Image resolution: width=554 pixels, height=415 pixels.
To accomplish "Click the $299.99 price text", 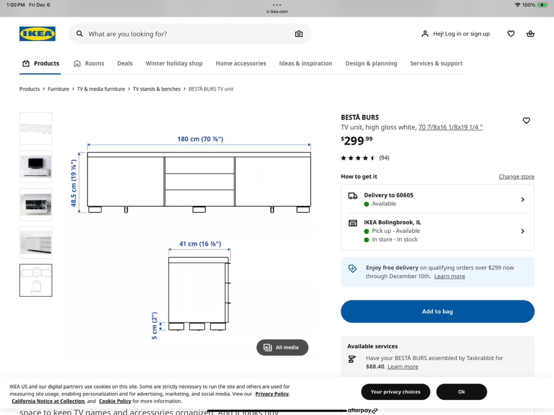I will [x=357, y=141].
